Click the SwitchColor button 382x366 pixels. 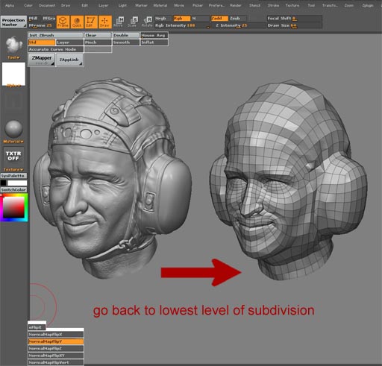(x=13, y=190)
